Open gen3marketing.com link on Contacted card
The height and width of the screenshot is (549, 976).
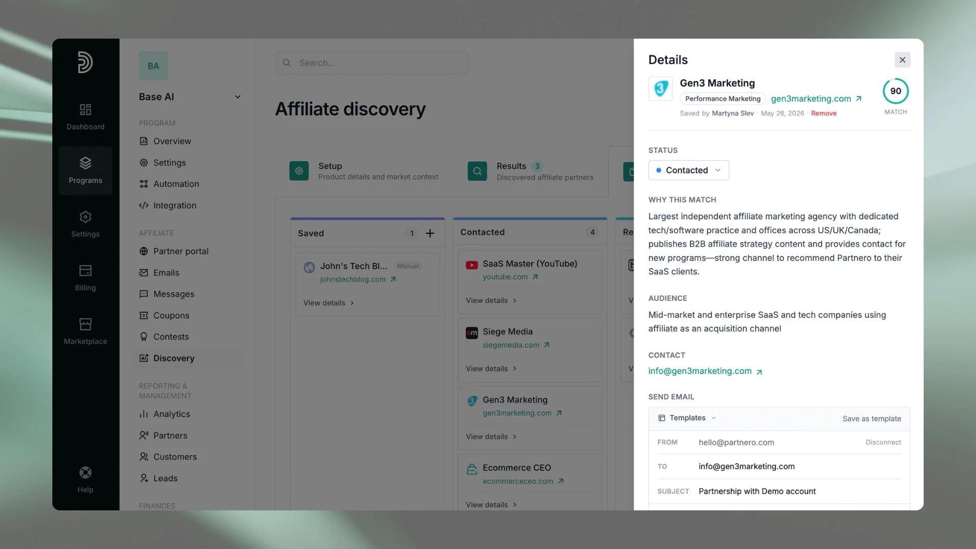pyautogui.click(x=522, y=413)
